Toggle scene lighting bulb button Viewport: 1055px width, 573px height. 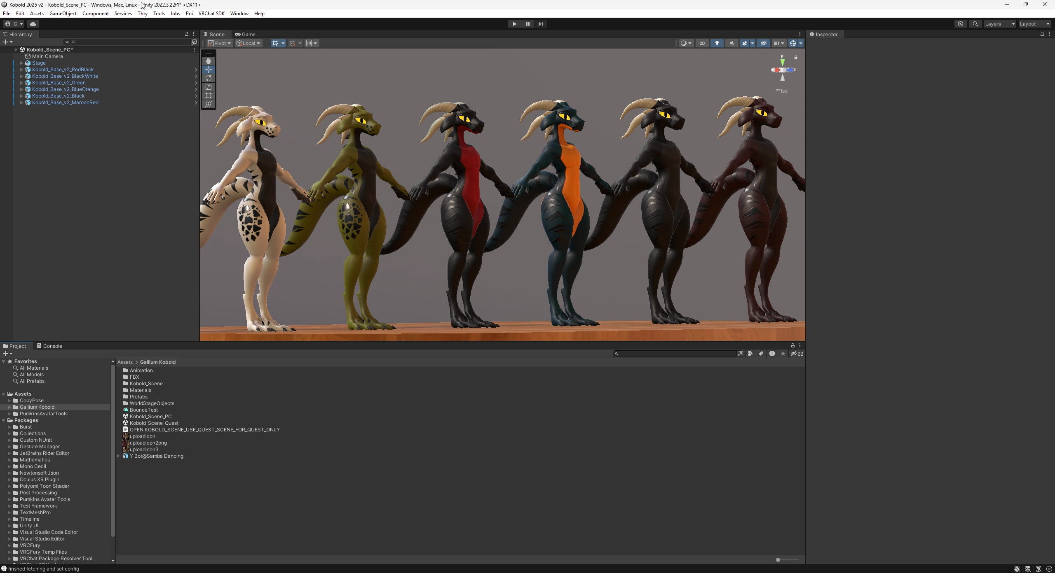click(x=717, y=43)
